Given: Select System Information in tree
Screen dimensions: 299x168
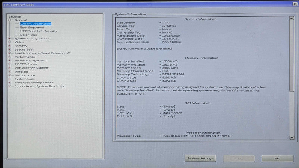Looking at the screenshot, I should pyautogui.click(x=36, y=24).
